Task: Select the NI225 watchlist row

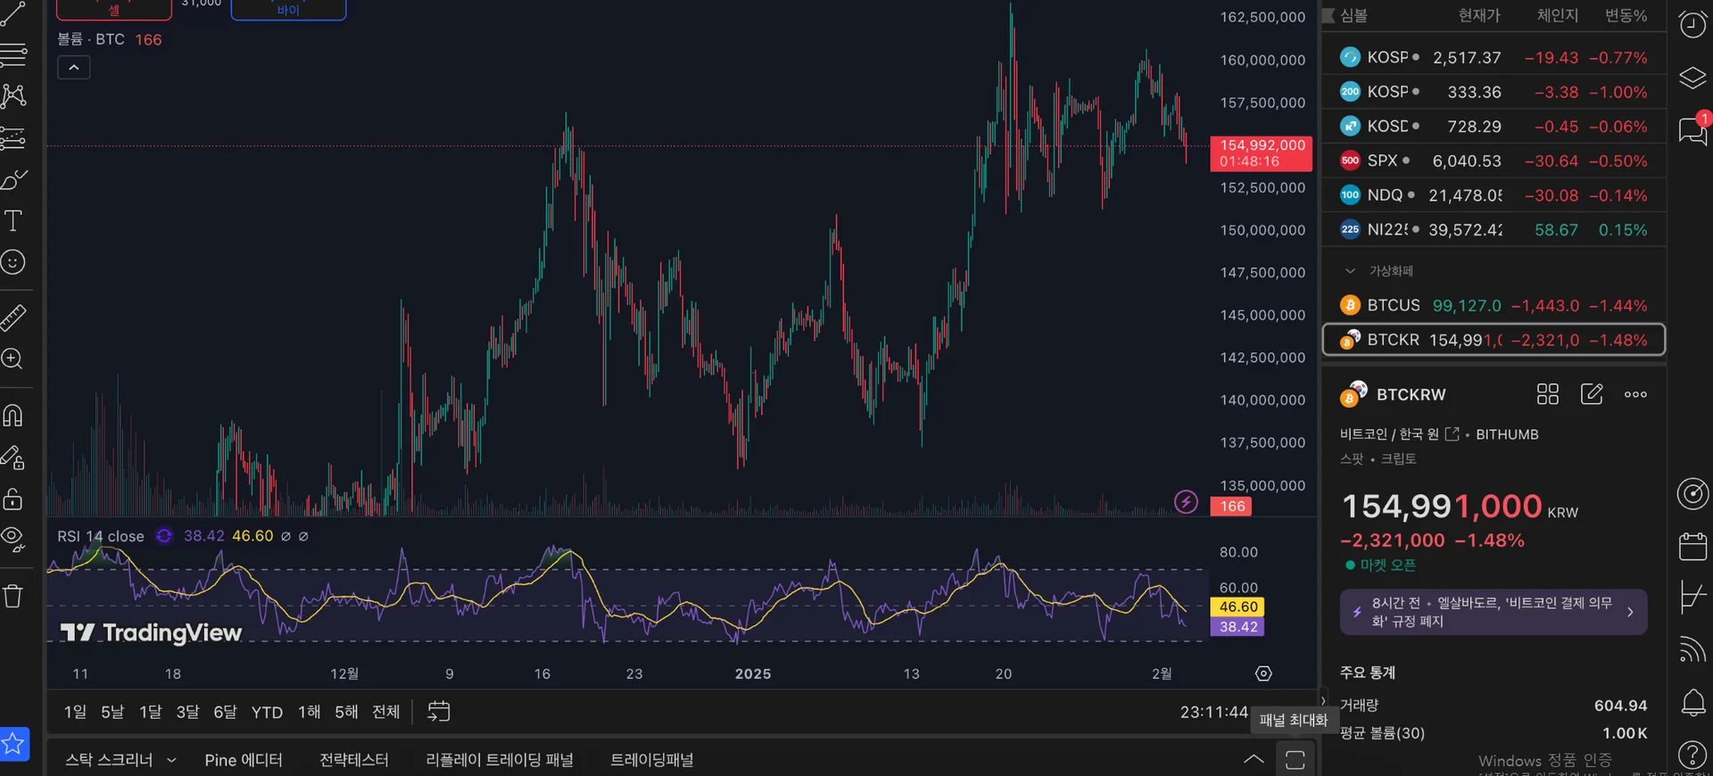Action: 1494,229
